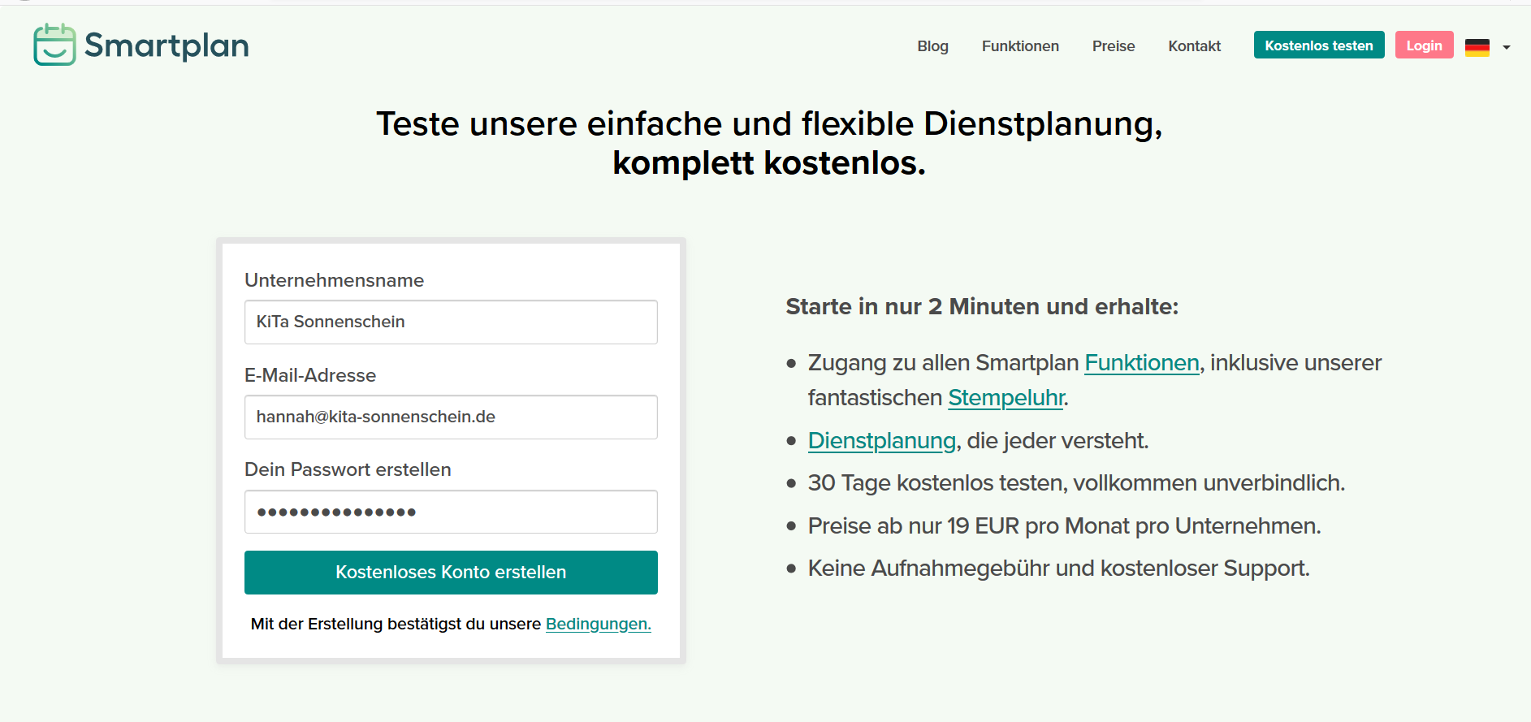This screenshot has width=1531, height=722.
Task: Click the Smartplan wordmark text
Action: click(x=167, y=45)
